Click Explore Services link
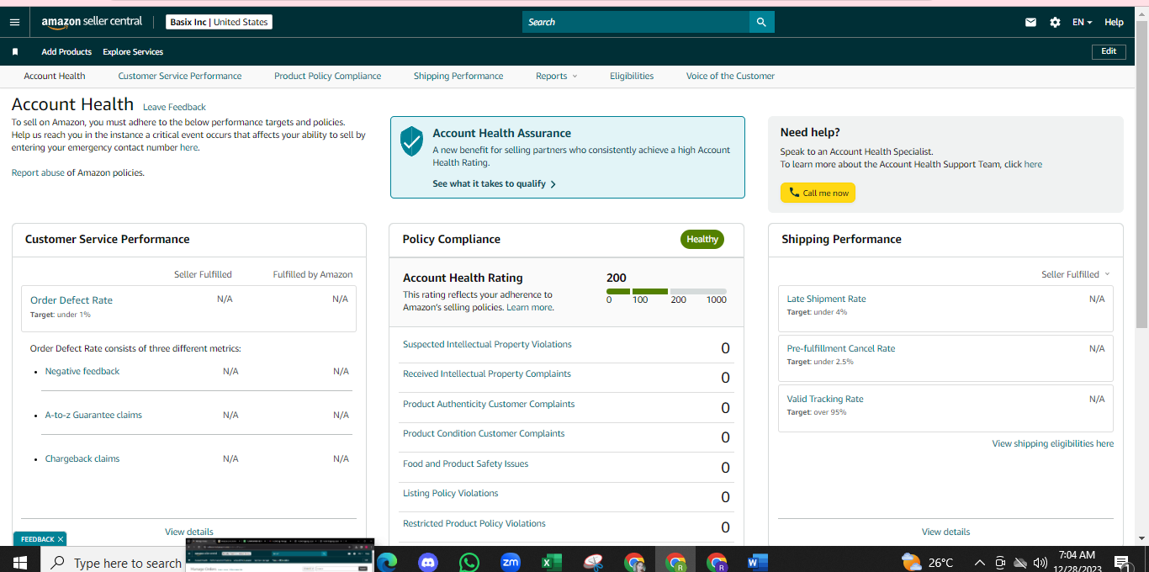 [x=133, y=52]
